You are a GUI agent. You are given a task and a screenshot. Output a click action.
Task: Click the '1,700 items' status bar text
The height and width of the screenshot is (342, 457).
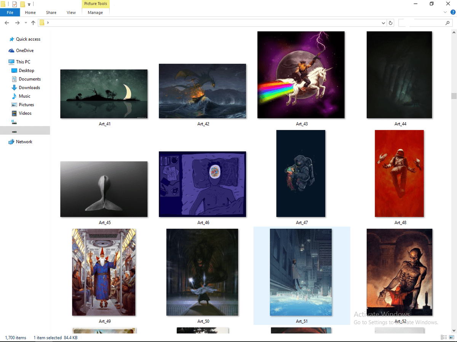16,337
